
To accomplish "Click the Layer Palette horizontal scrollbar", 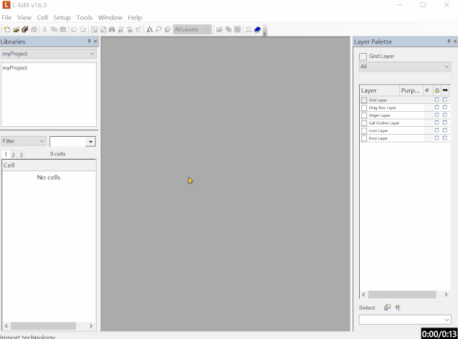I will 402,295.
